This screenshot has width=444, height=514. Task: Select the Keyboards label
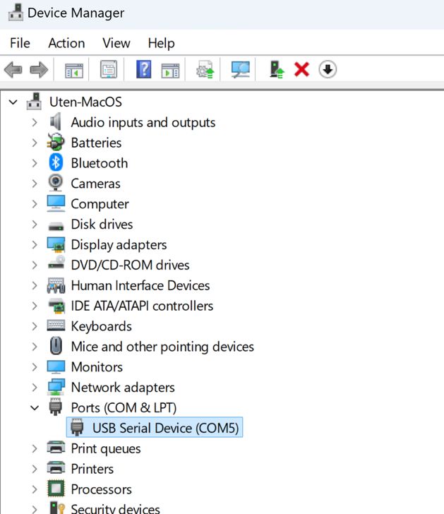pos(101,326)
